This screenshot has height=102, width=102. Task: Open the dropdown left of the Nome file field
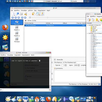click(52, 62)
